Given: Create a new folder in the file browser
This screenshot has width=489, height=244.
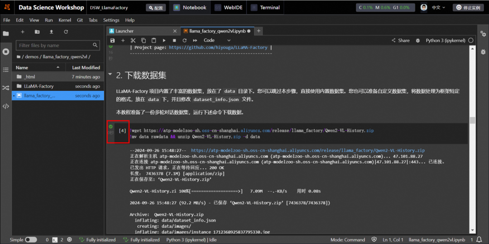Looking at the screenshot, I should pos(37,32).
